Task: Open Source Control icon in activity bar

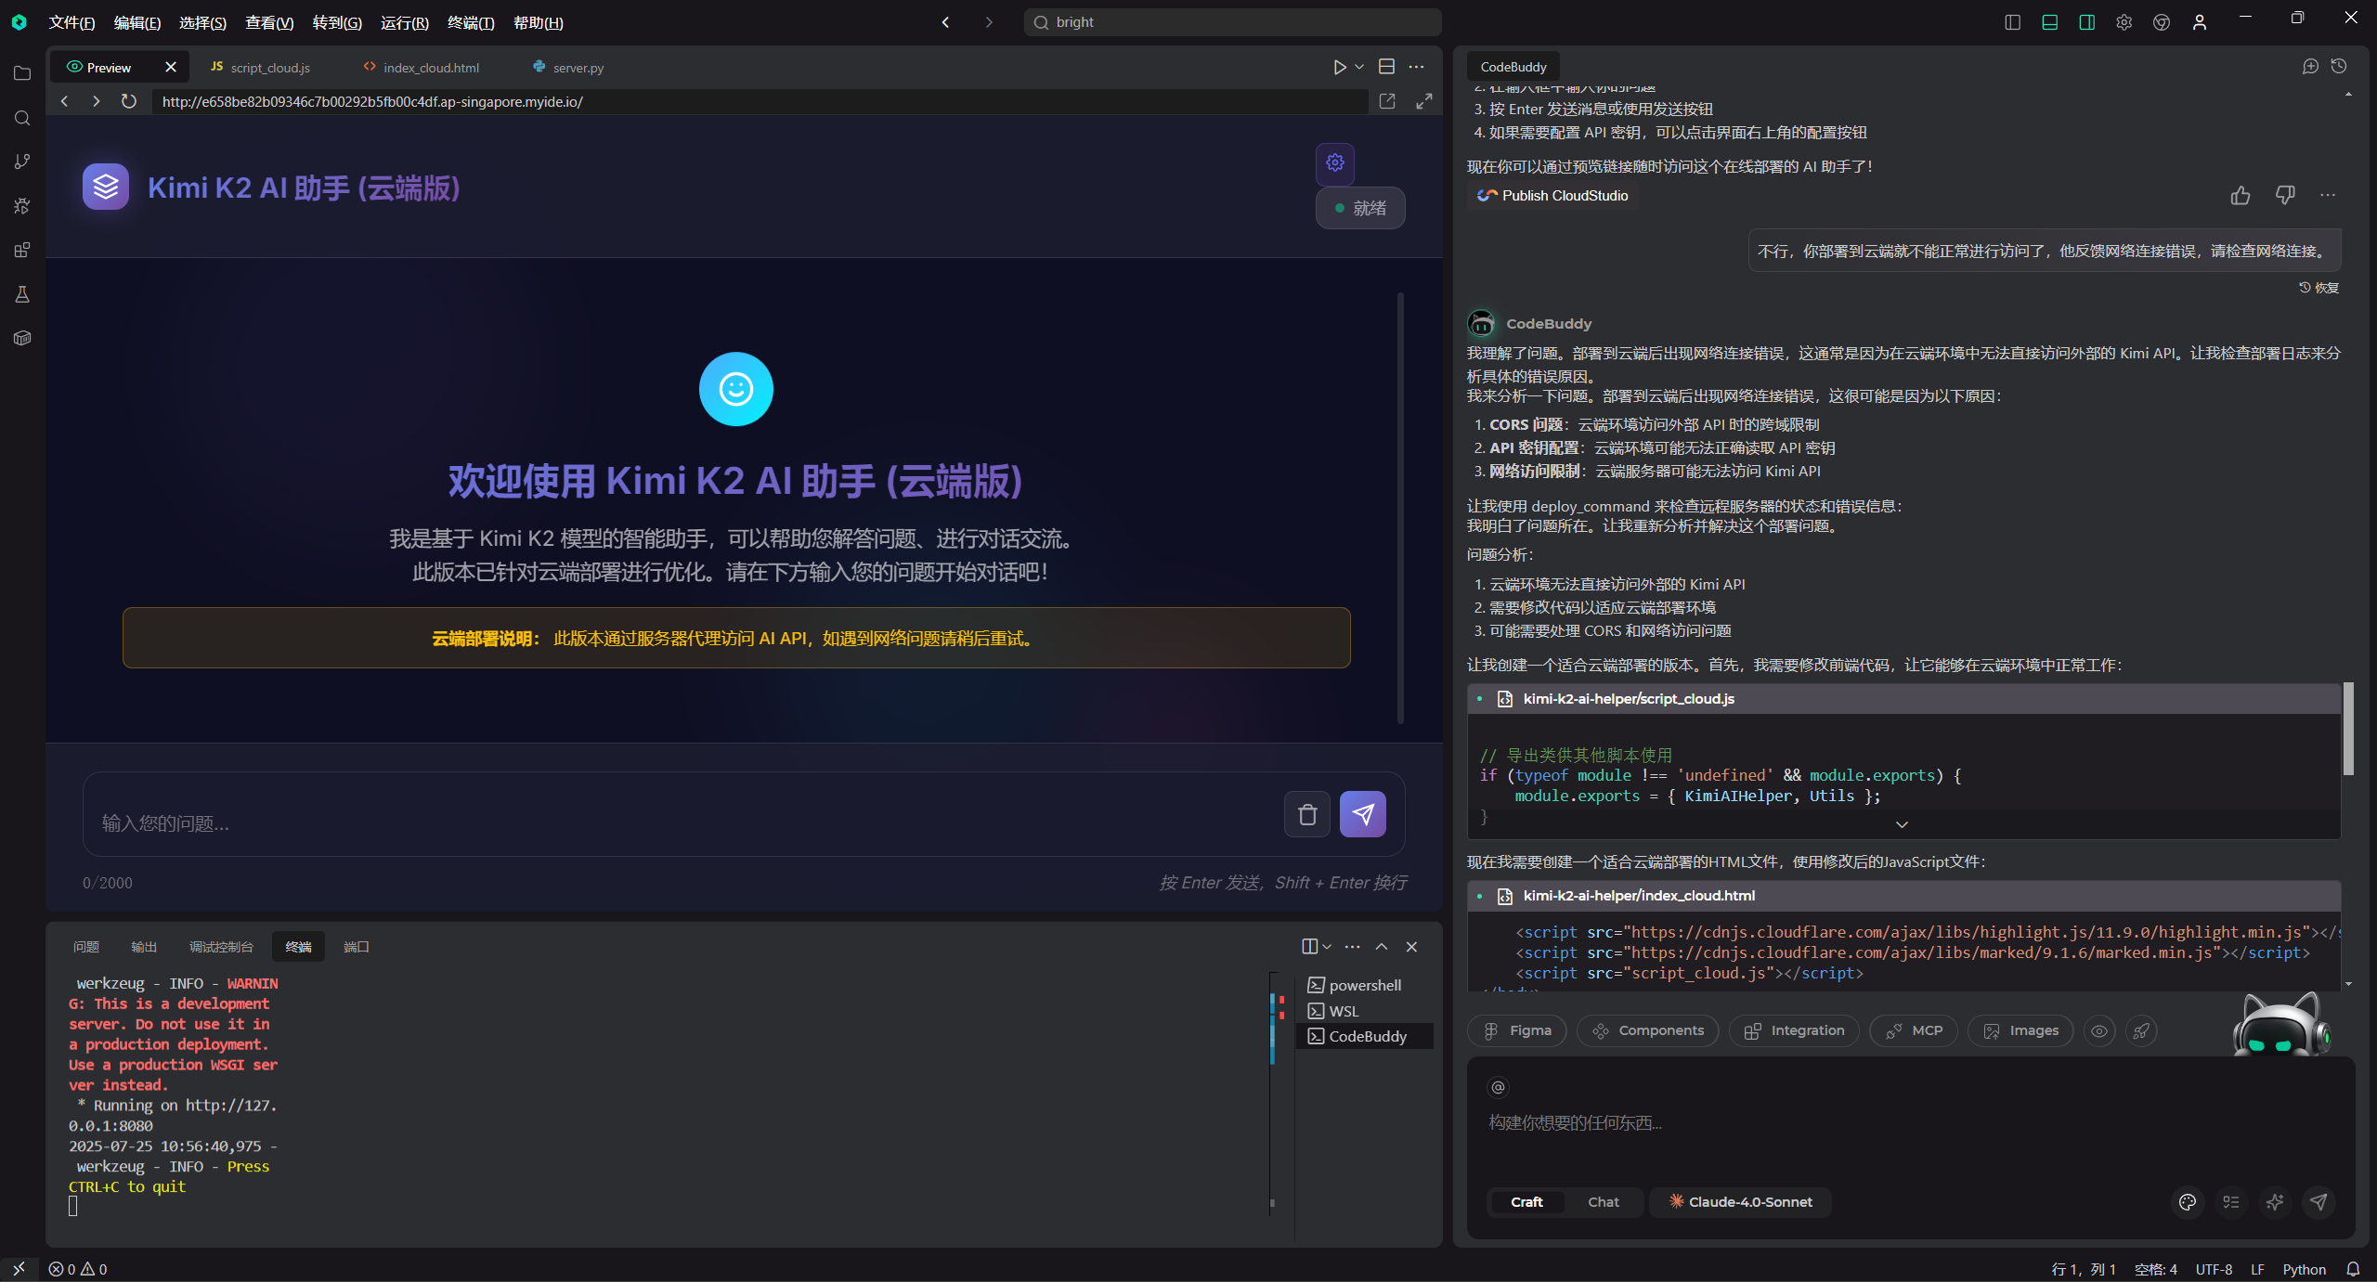Action: pyautogui.click(x=22, y=162)
